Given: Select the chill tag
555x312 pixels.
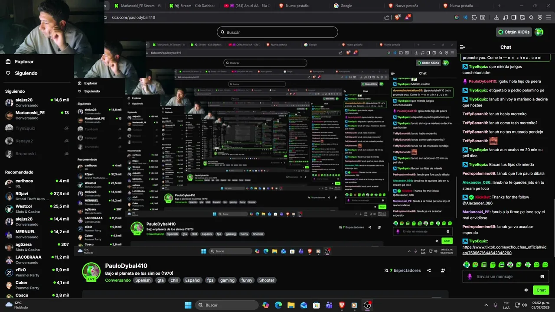Looking at the screenshot, I should click(x=174, y=280).
